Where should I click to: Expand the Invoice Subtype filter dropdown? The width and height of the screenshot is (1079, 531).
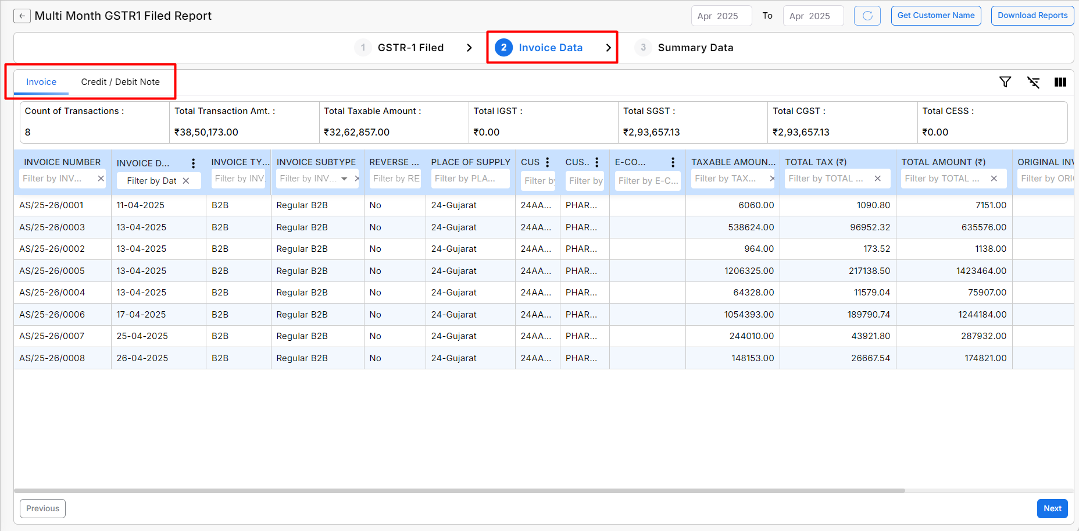344,179
